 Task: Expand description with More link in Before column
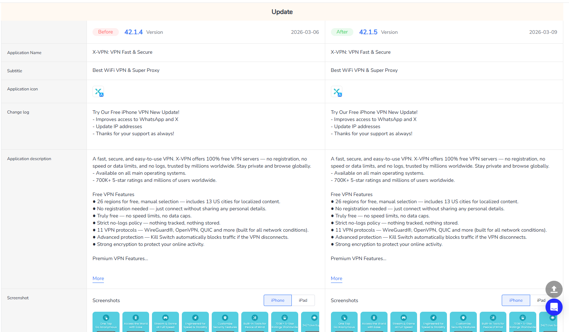(x=98, y=278)
